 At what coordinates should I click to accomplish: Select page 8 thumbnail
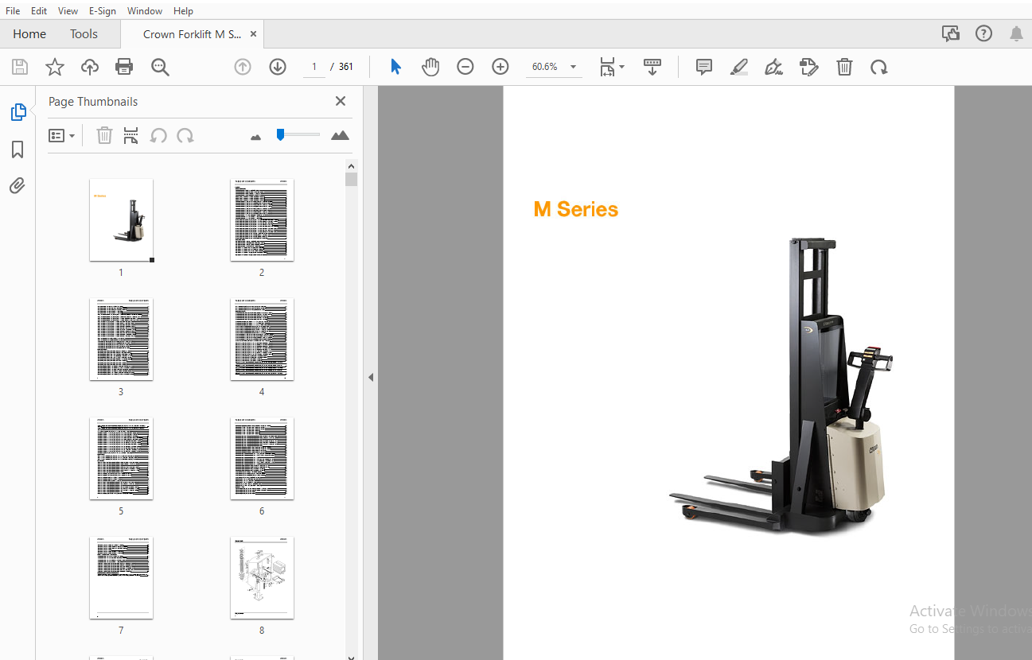coord(262,577)
